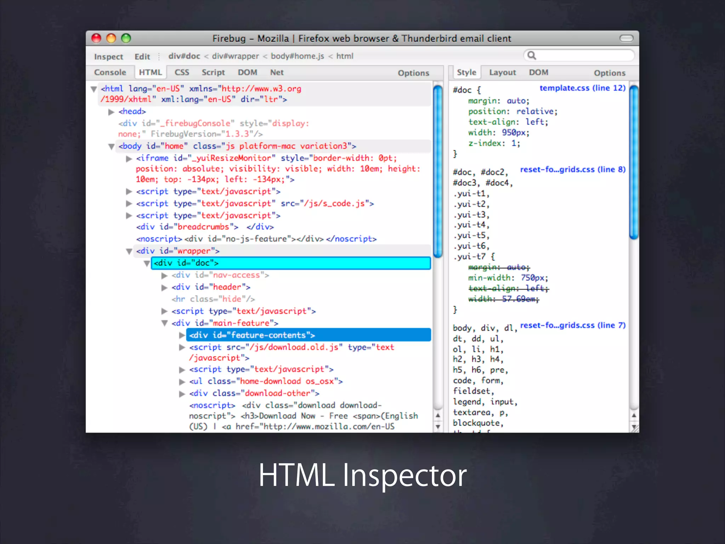This screenshot has height=544, width=725.
Task: Expand the ul class="home-download os_osx" node
Action: click(x=182, y=382)
